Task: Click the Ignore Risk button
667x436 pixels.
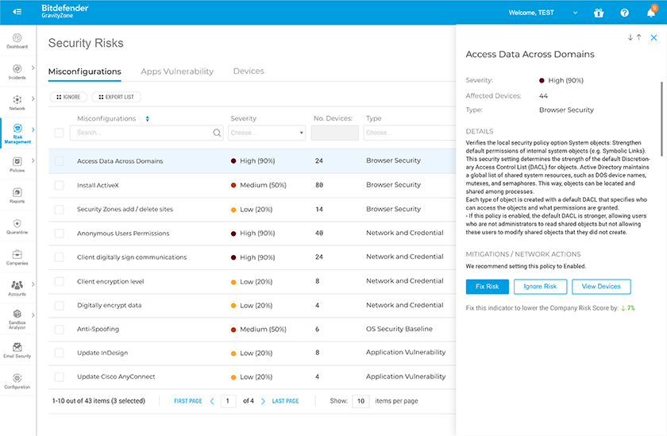Action: pos(540,287)
